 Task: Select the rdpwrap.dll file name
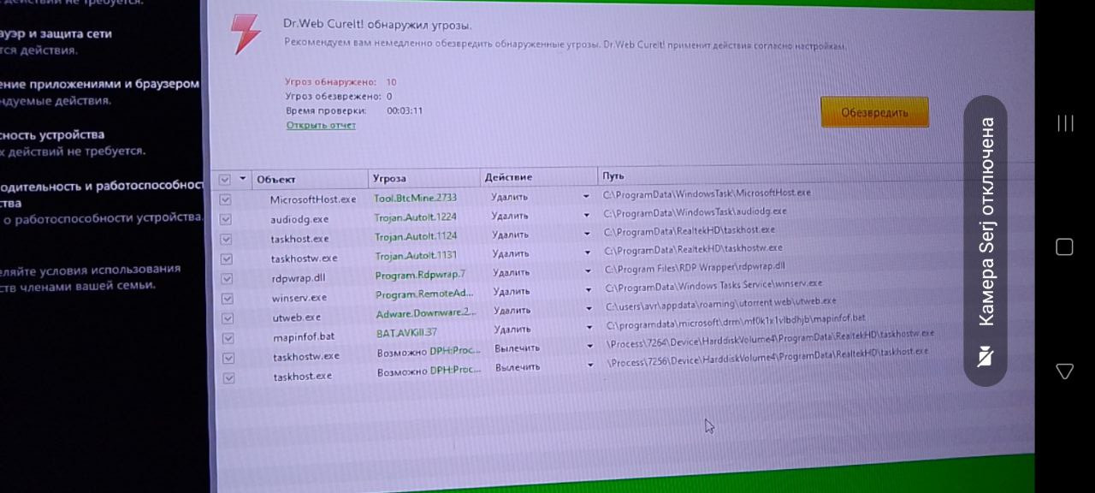[x=298, y=278]
